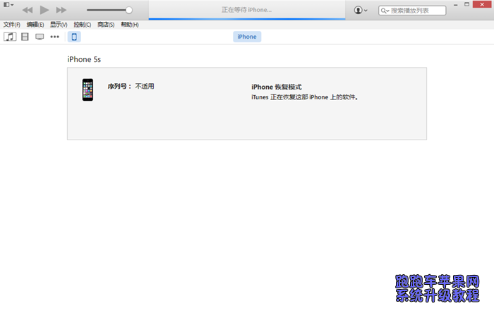Image resolution: width=494 pixels, height=313 pixels.
Task: Open the 控制(C) menu
Action: click(x=83, y=25)
